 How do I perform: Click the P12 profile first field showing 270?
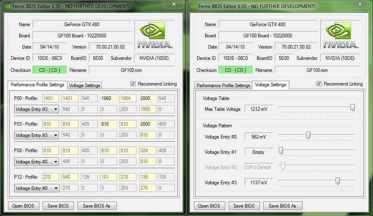pyautogui.click(x=51, y=177)
